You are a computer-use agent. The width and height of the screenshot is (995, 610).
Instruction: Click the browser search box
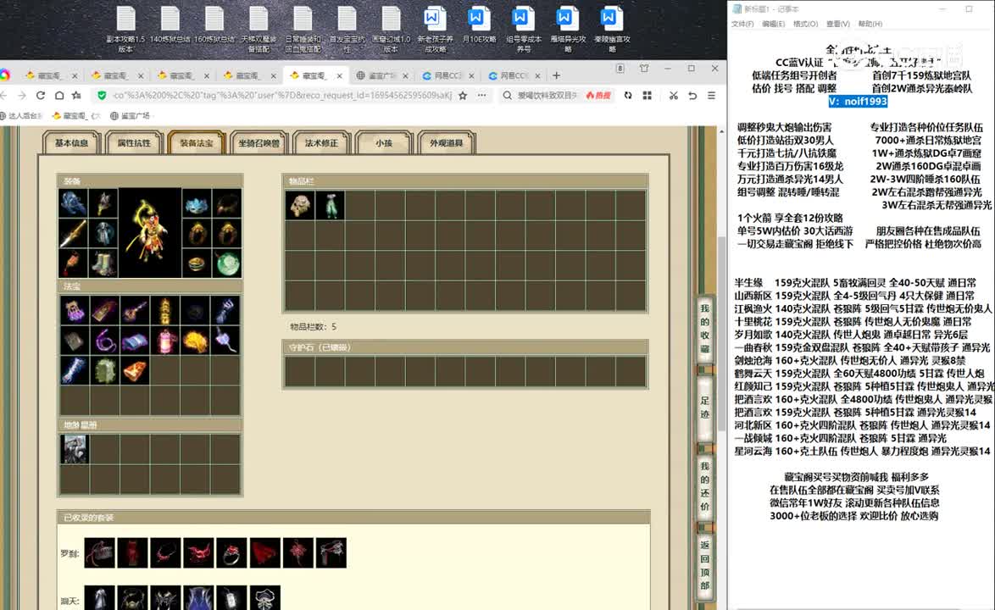point(548,95)
